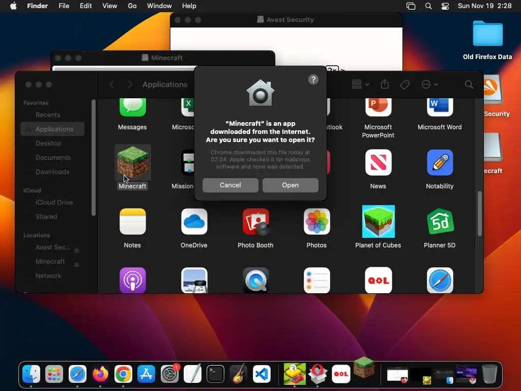Cancel opening the Minecraft app
The height and width of the screenshot is (391, 521).
tap(230, 185)
